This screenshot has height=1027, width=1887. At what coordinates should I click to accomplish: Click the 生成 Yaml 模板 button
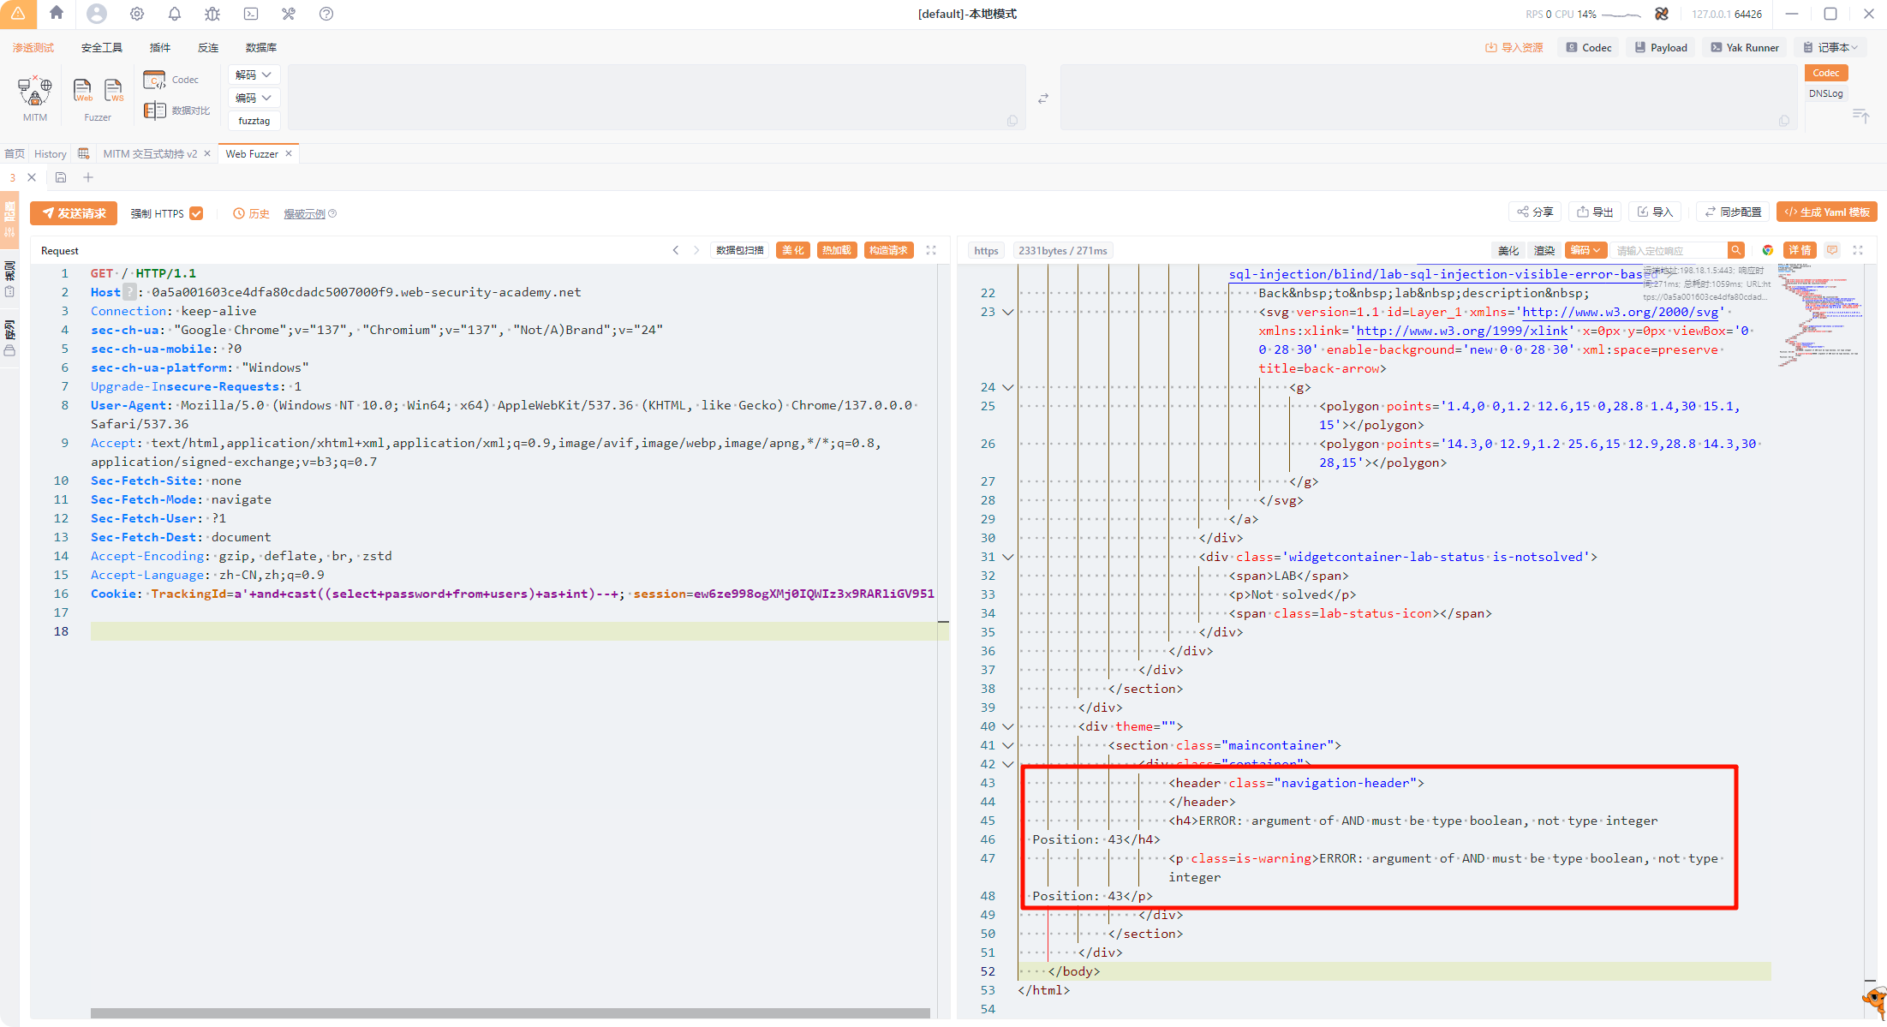(1826, 212)
